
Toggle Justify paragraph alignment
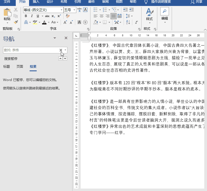(113, 16)
